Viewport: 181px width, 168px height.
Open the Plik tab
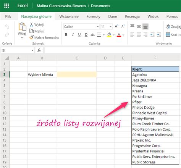tap(8, 16)
